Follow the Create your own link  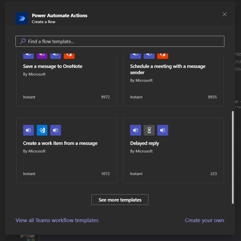point(204,220)
